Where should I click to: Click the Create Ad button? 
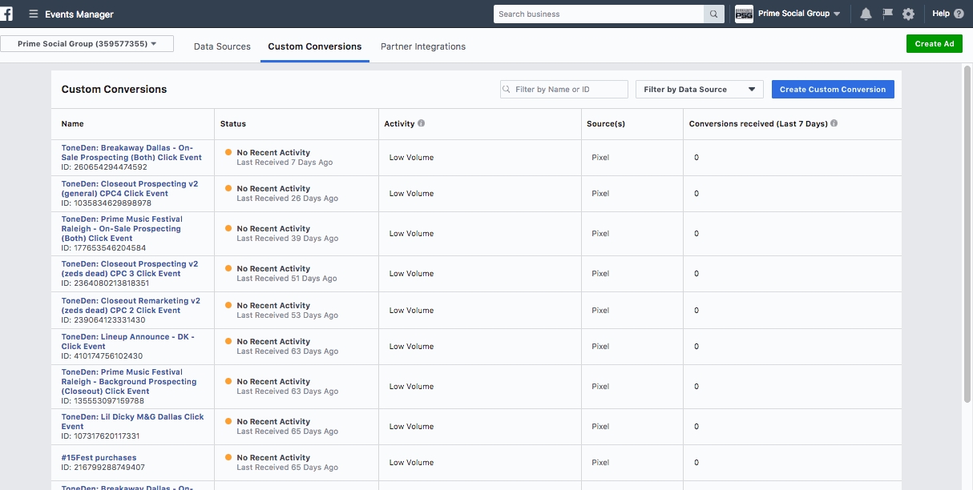[x=935, y=44]
